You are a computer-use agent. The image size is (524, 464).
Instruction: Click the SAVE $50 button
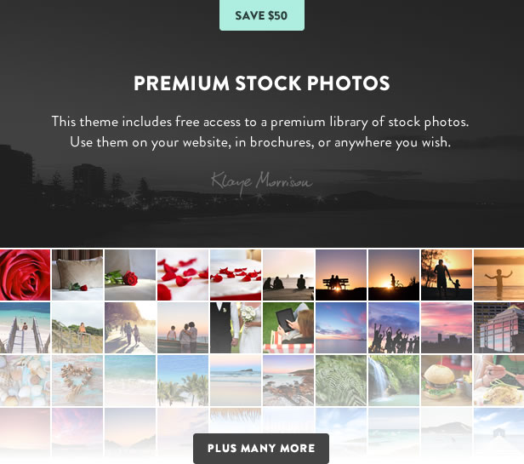[262, 15]
